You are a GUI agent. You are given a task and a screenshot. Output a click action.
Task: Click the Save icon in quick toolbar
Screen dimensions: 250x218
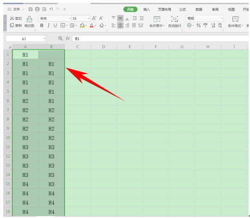pyautogui.click(x=31, y=9)
